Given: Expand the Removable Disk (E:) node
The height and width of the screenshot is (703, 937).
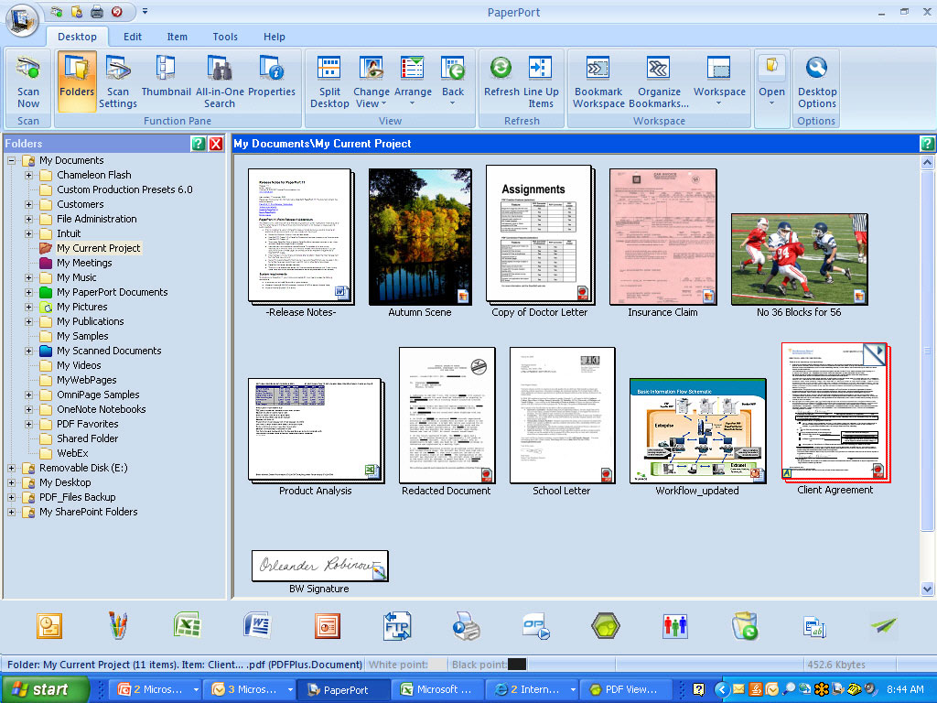Looking at the screenshot, I should click(12, 468).
